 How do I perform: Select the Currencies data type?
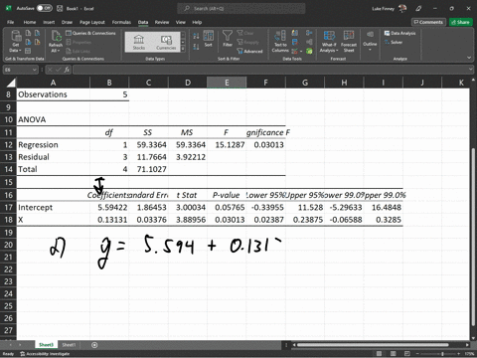point(166,42)
